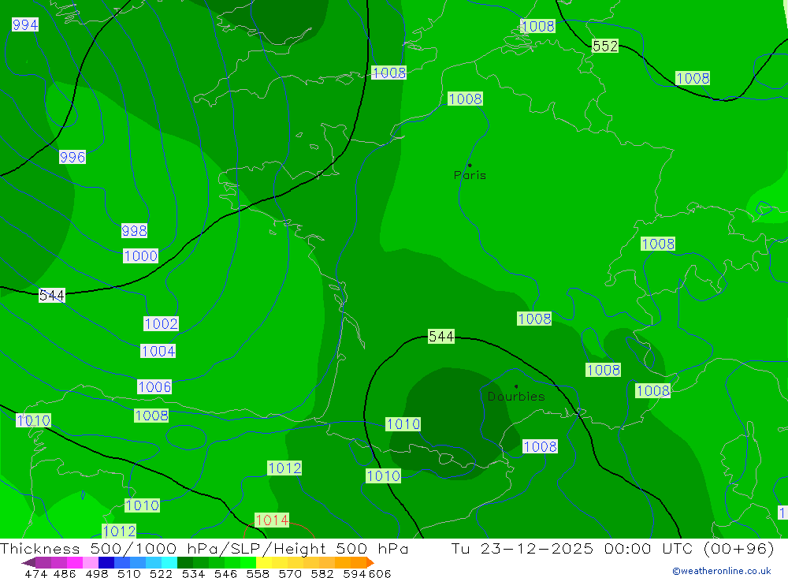This screenshot has height=578, width=788.
Task: Click the dark blue legend swatch
Action: [106, 562]
